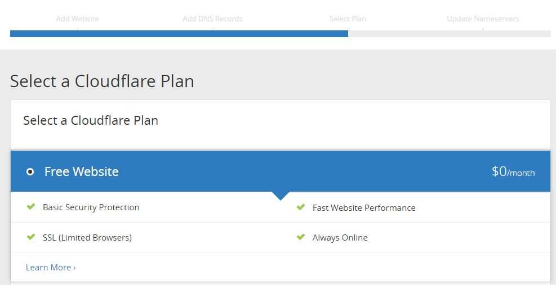Click the green checkmark beside SSL (Limited Browsers)
556x285 pixels.
click(31, 237)
